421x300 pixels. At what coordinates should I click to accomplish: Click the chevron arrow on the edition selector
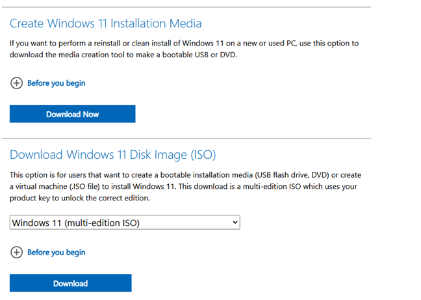[235, 223]
